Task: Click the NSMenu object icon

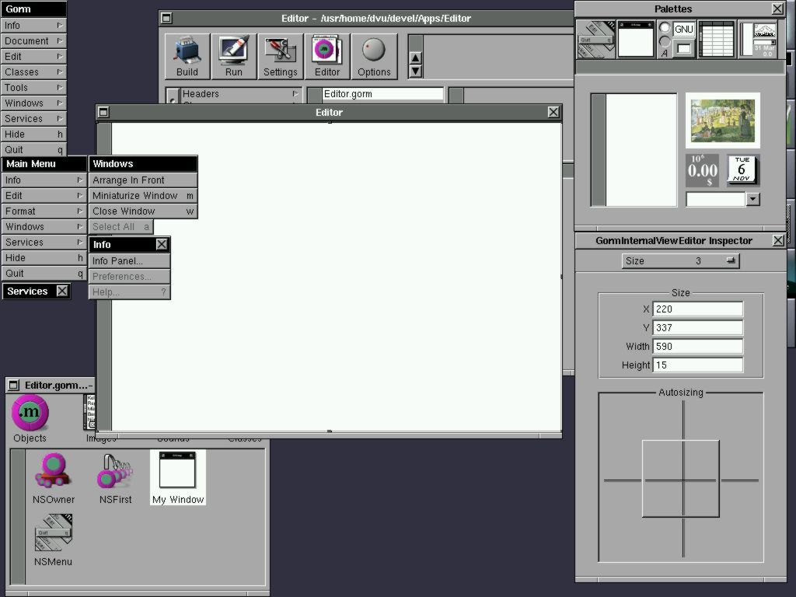Action: (53, 539)
